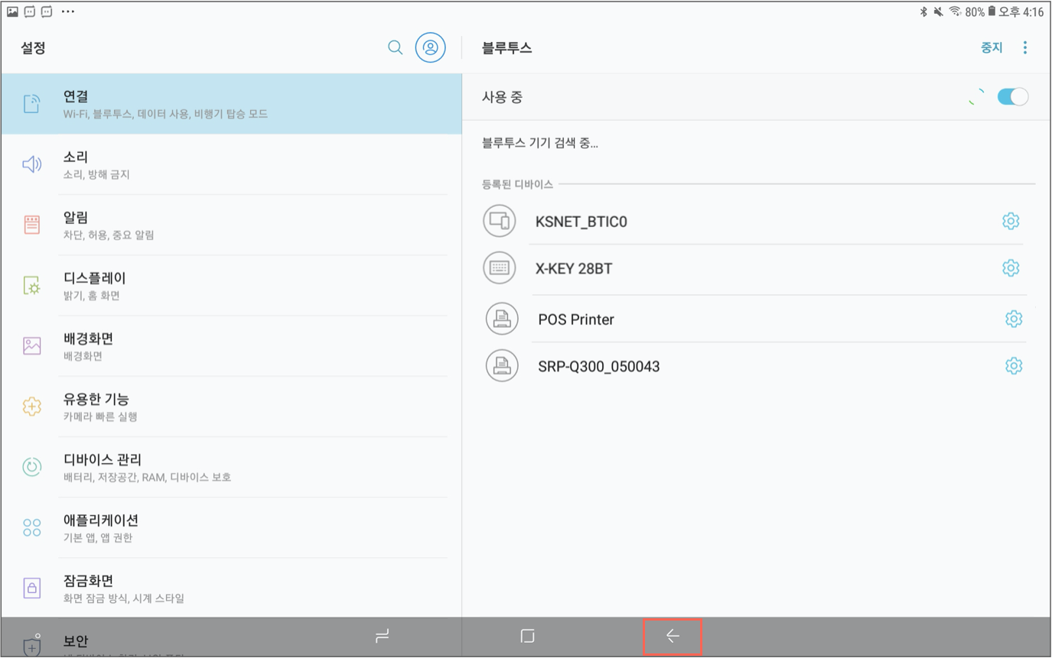The width and height of the screenshot is (1052, 658).
Task: Toggle the Bluetooth 사용 중 switch
Action: (x=1013, y=97)
